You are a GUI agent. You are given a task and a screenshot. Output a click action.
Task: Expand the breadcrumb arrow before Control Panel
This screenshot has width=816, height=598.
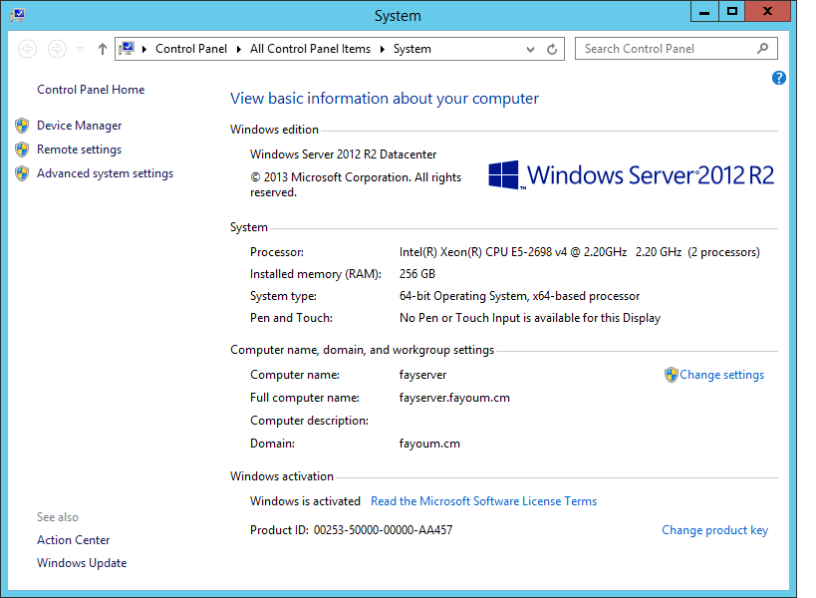pos(144,49)
